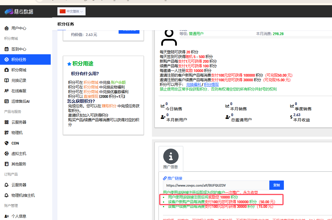Select 物理机 in the sidebar
The width and height of the screenshot is (332, 220).
click(x=17, y=133)
